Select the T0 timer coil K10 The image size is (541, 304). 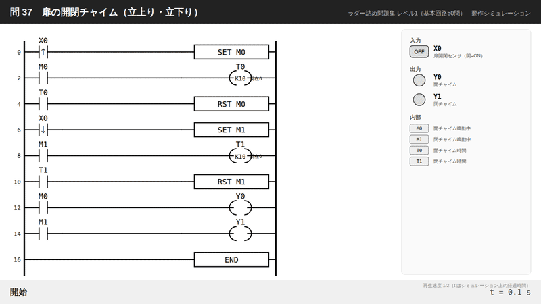(x=240, y=78)
